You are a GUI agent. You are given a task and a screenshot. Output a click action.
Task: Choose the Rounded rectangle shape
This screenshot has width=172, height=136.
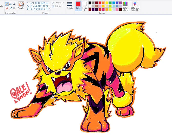(x=41, y=3)
